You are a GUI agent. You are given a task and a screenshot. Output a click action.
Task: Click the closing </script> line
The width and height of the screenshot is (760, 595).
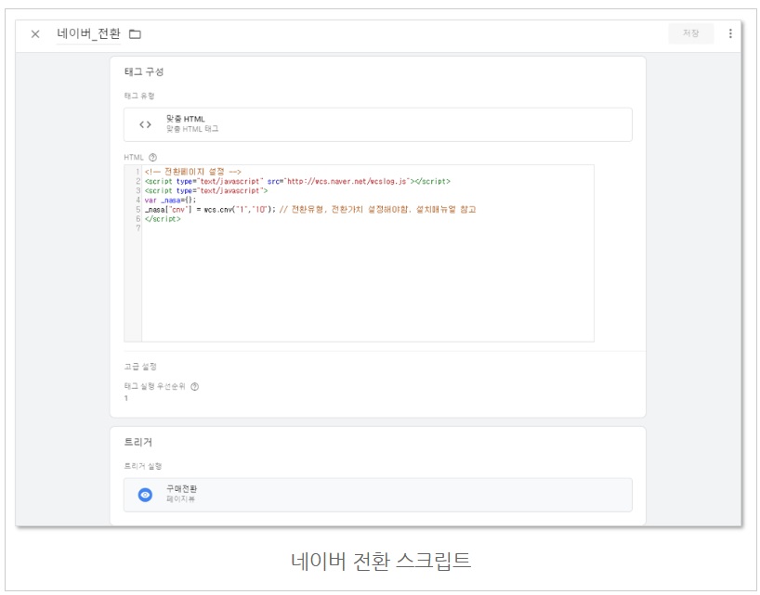pos(163,219)
